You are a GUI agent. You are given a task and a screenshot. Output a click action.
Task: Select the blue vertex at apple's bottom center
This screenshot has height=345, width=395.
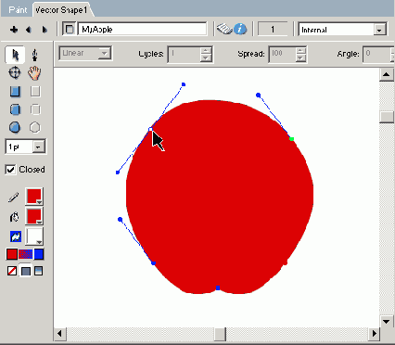(218, 287)
